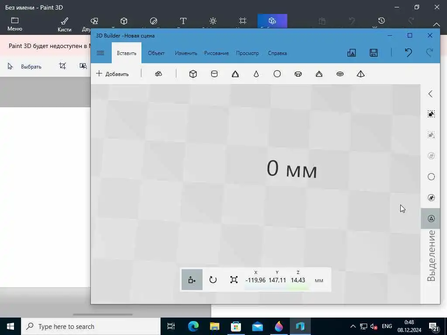This screenshot has height=335, width=447.
Task: Open 3D shapes cube tool in Paint 3D
Action: tap(124, 21)
